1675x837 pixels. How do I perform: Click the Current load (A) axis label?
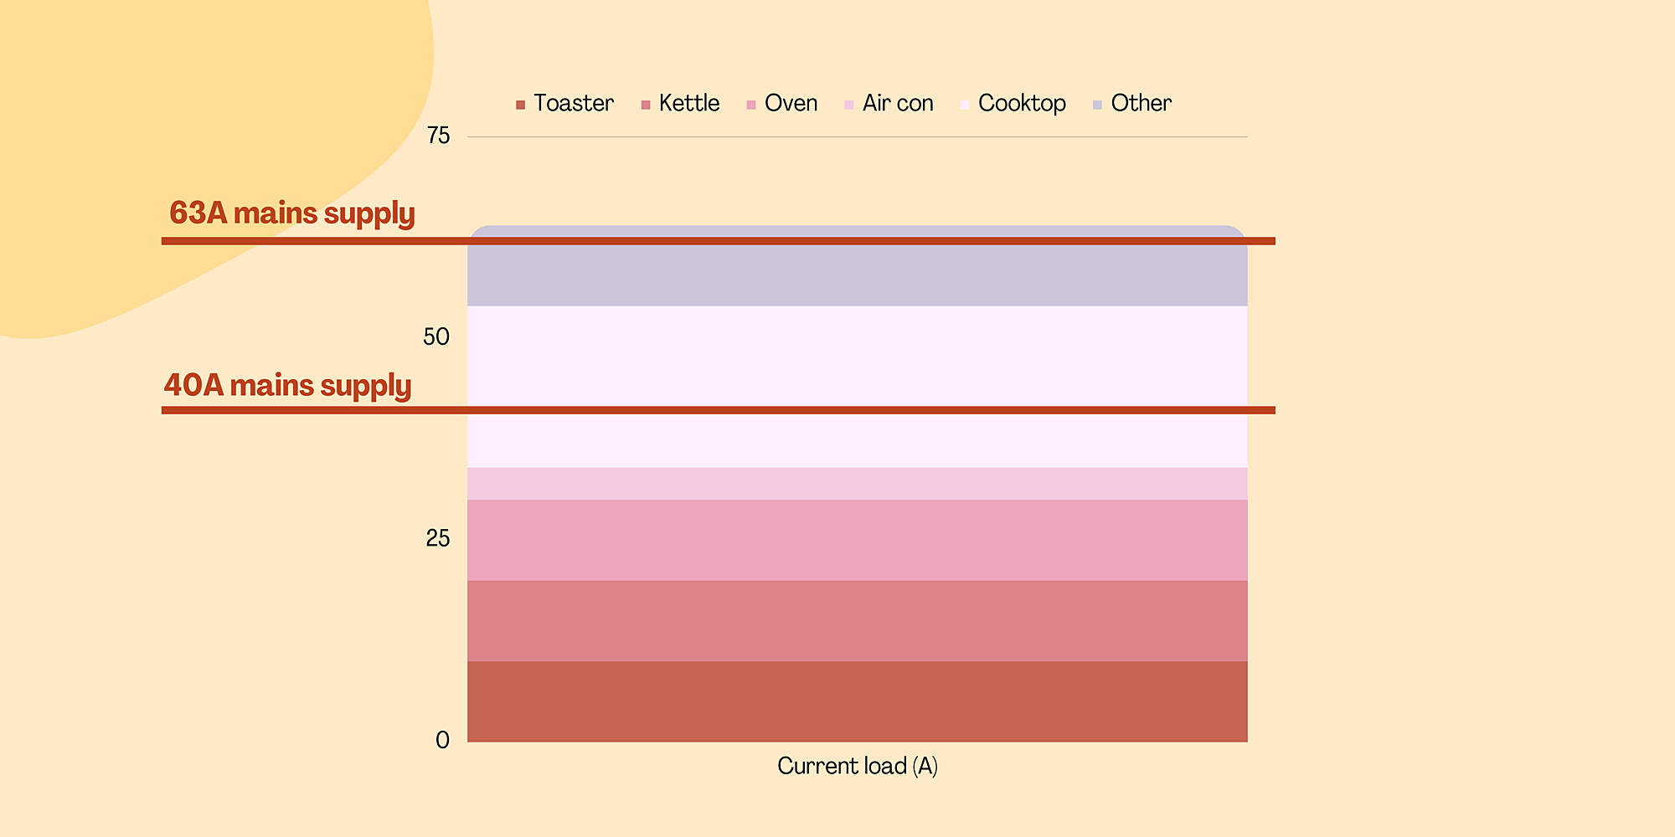coord(858,766)
